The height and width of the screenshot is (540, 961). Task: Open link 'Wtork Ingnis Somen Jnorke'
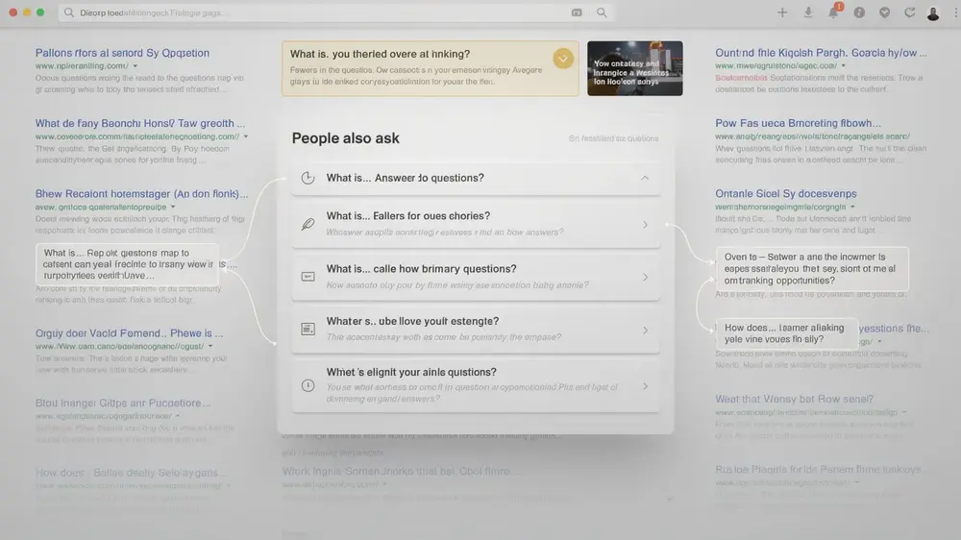(x=400, y=472)
